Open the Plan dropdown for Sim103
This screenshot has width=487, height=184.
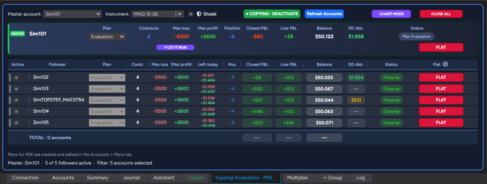tap(107, 89)
